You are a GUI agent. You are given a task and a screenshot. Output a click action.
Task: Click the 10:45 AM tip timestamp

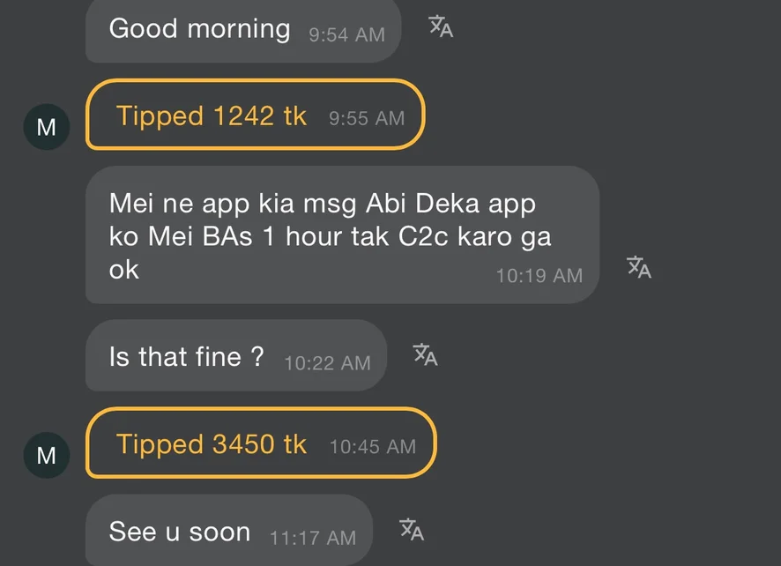pyautogui.click(x=372, y=447)
